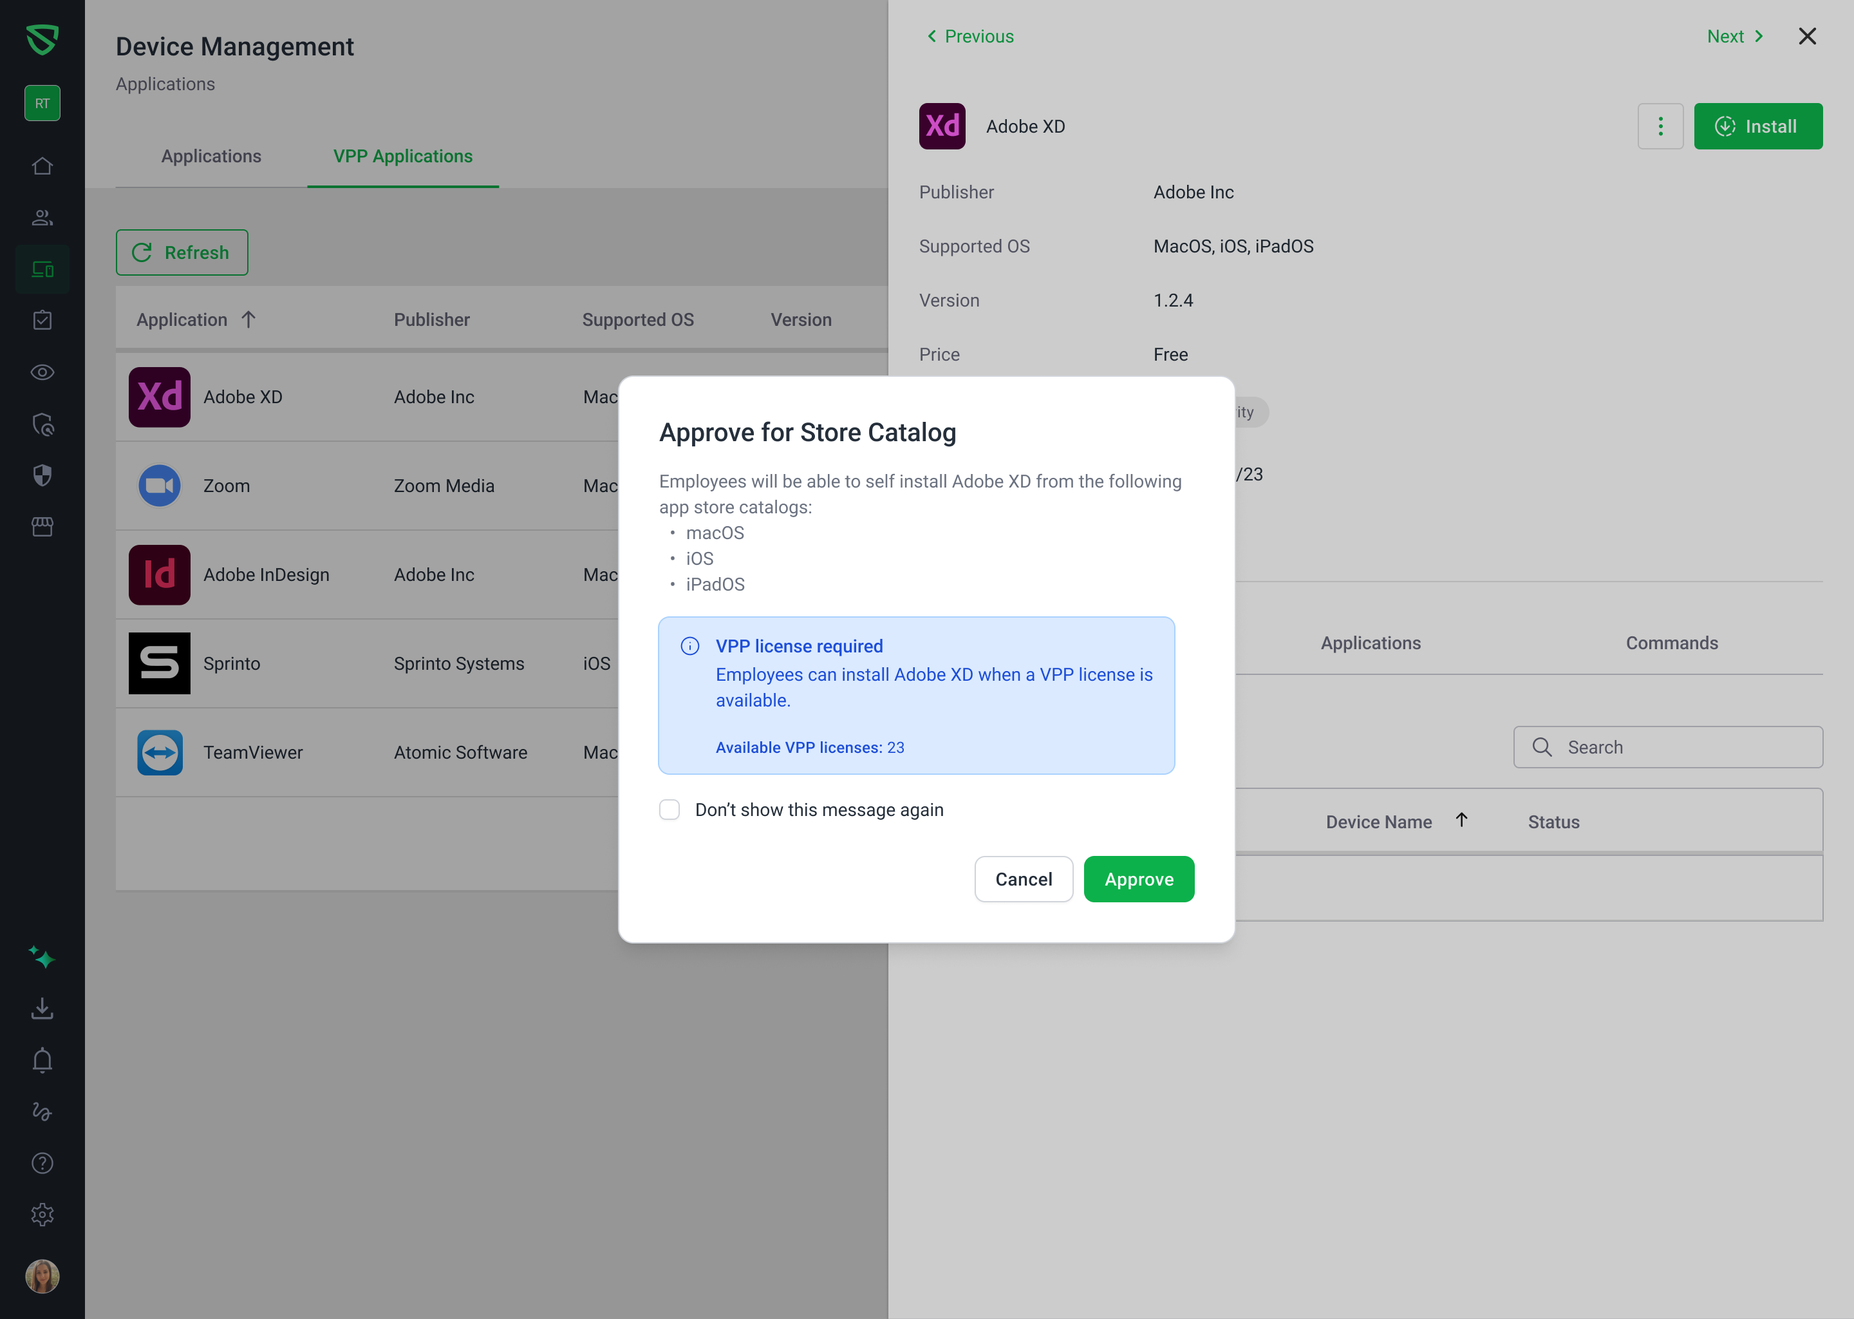Screen dimensions: 1854x1319
Task: Open the help question mark icon
Action: click(42, 1163)
